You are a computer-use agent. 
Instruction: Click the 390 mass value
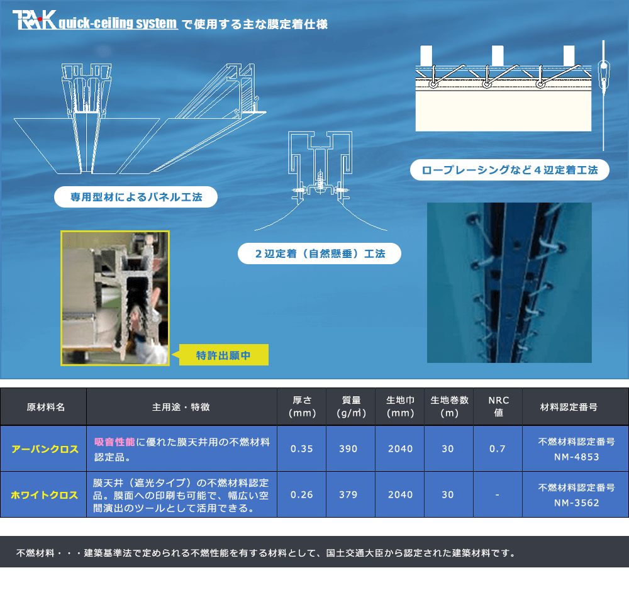(348, 449)
